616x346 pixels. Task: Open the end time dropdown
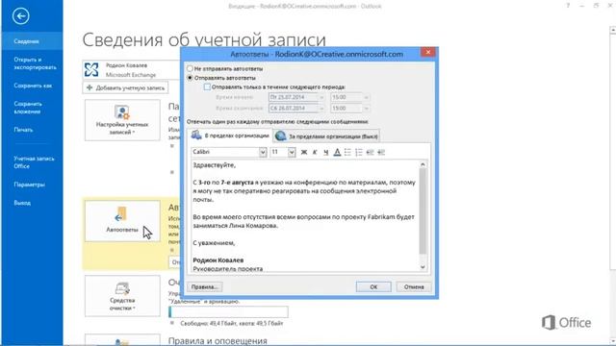click(366, 108)
